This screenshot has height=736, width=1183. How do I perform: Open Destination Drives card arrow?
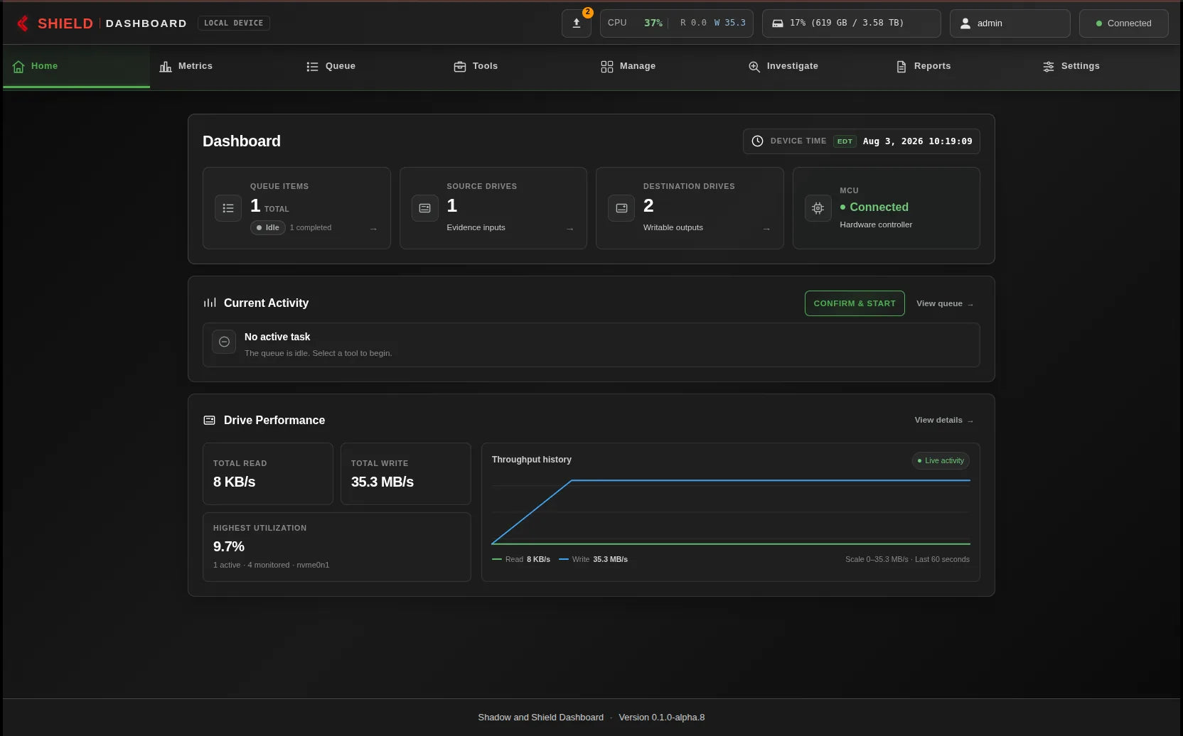click(766, 229)
